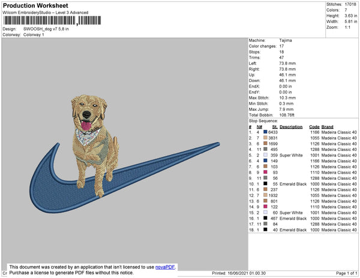
Task: Click the barcode under the worksheet title
Action: click(52, 20)
